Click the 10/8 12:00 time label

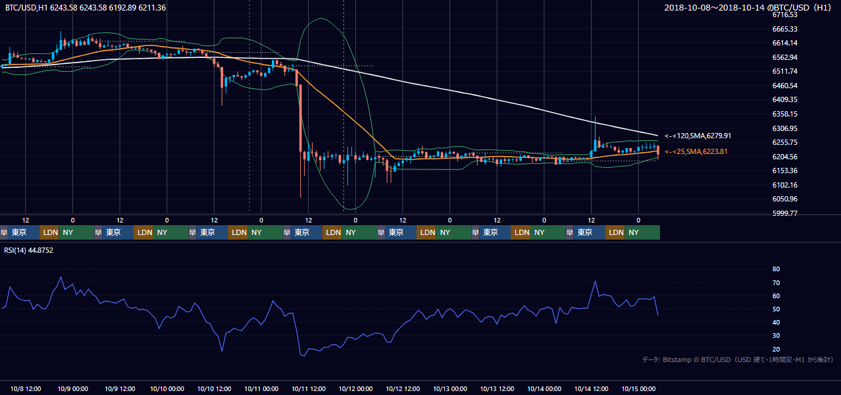(x=26, y=388)
